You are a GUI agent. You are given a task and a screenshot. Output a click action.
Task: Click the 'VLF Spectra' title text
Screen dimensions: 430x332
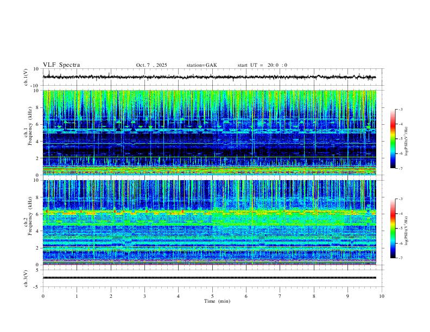click(61, 65)
